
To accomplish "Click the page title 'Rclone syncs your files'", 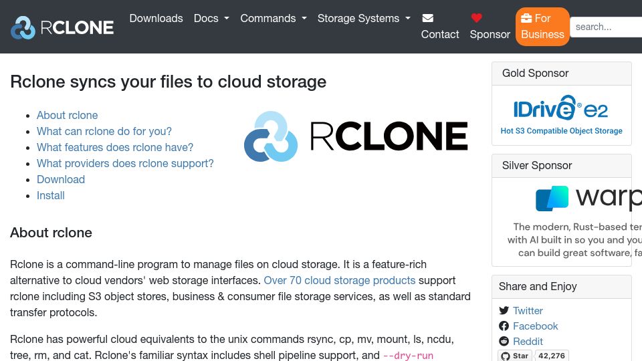I will point(168,82).
